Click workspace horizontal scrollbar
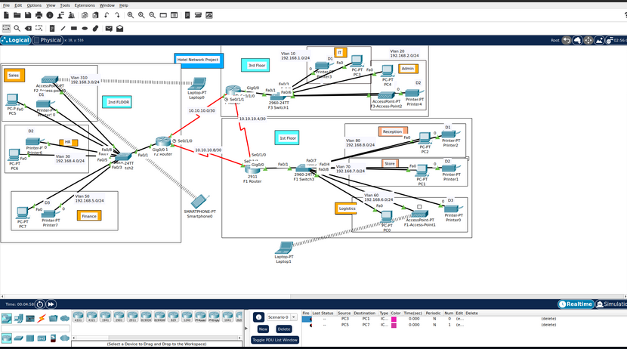627x349 pixels. click(313, 297)
